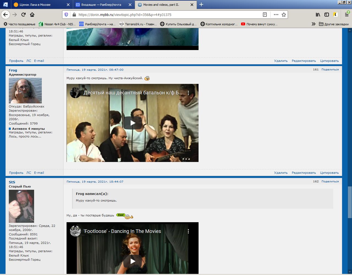Screen dimensions: 352x275
Task: Close the Щенок Лана в Москве tab
Action: point(68,5)
